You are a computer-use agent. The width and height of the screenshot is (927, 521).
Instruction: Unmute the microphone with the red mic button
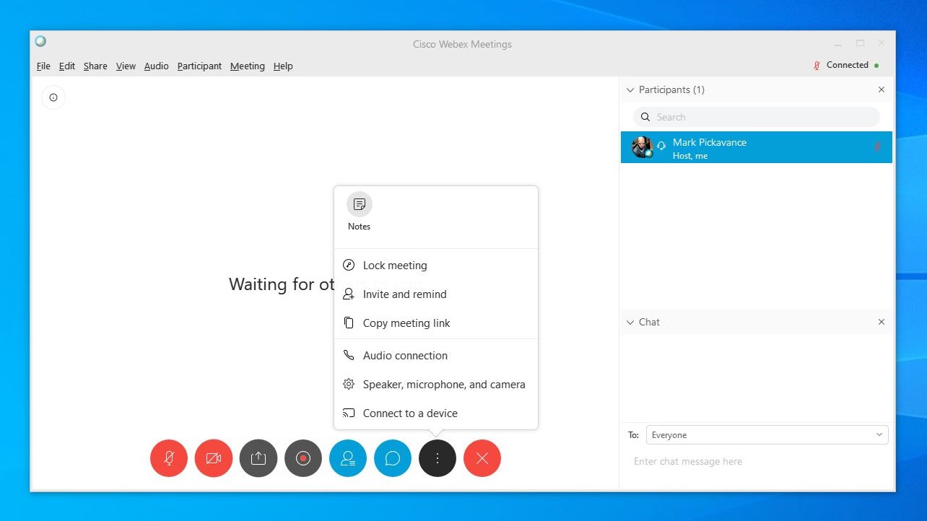tap(169, 458)
